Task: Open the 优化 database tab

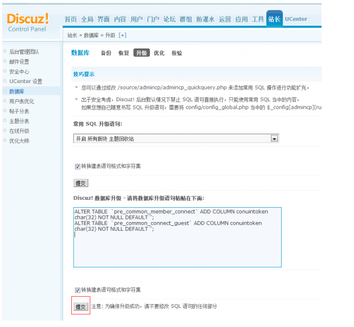Action: (x=159, y=53)
